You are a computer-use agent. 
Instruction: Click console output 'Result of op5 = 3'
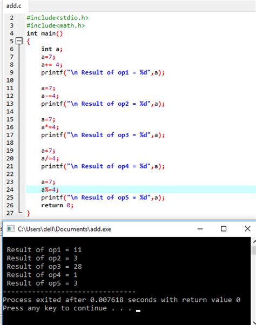pyautogui.click(x=42, y=283)
